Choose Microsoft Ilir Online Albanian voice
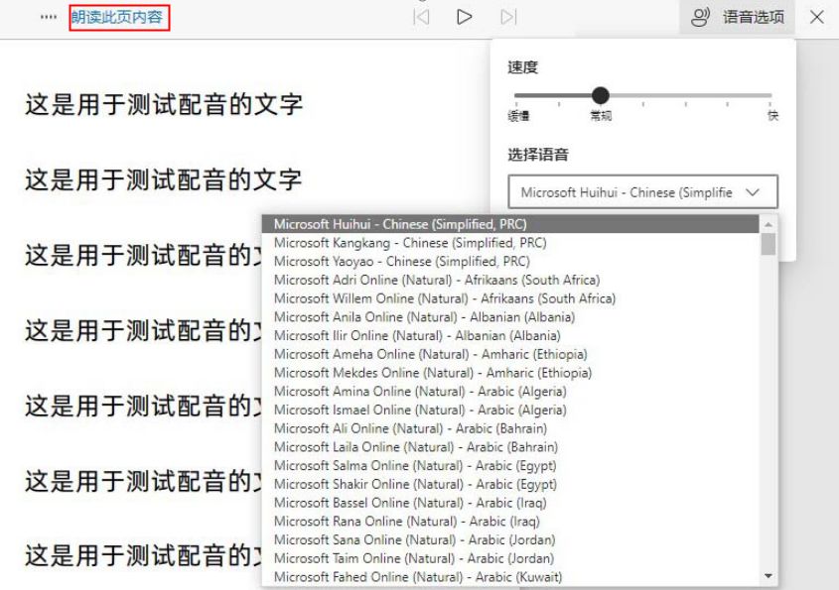This screenshot has width=839, height=590. coord(510,335)
